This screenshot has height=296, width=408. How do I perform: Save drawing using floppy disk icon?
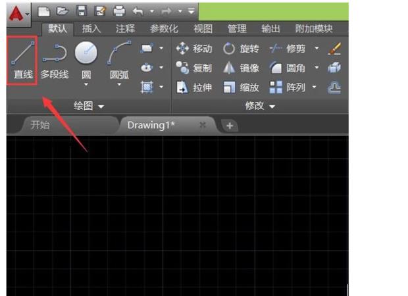[82, 11]
